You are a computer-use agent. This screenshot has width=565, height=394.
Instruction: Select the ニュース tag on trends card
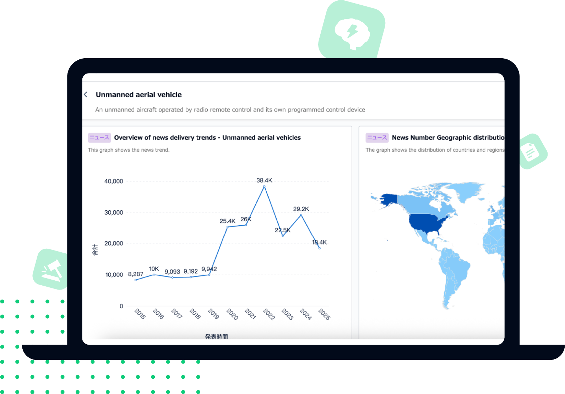[x=99, y=138]
